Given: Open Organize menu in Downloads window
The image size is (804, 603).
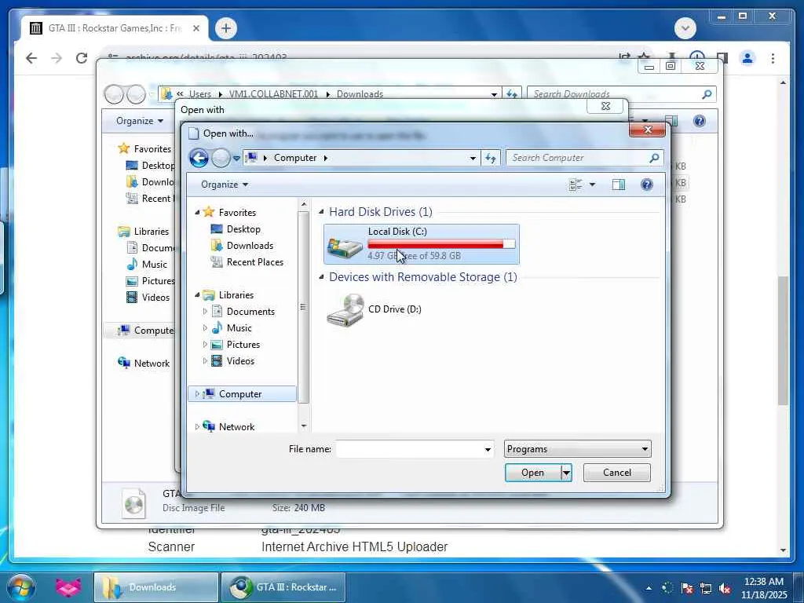Looking at the screenshot, I should point(140,121).
